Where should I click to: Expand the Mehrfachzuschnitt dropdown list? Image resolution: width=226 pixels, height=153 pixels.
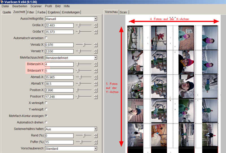[x=95, y=58]
